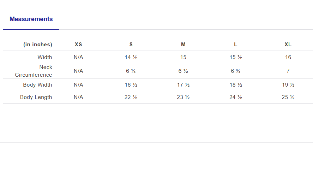Click the '(in inches)' header label
This screenshot has height=193, width=313.
pyautogui.click(x=38, y=45)
